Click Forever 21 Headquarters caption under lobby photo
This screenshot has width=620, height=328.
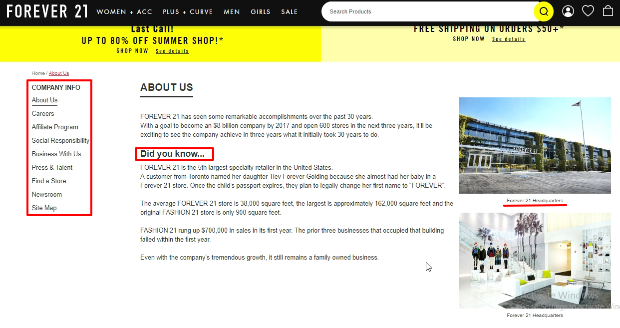(535, 316)
